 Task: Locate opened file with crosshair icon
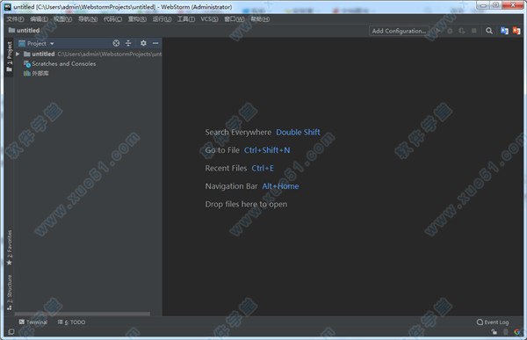[116, 43]
